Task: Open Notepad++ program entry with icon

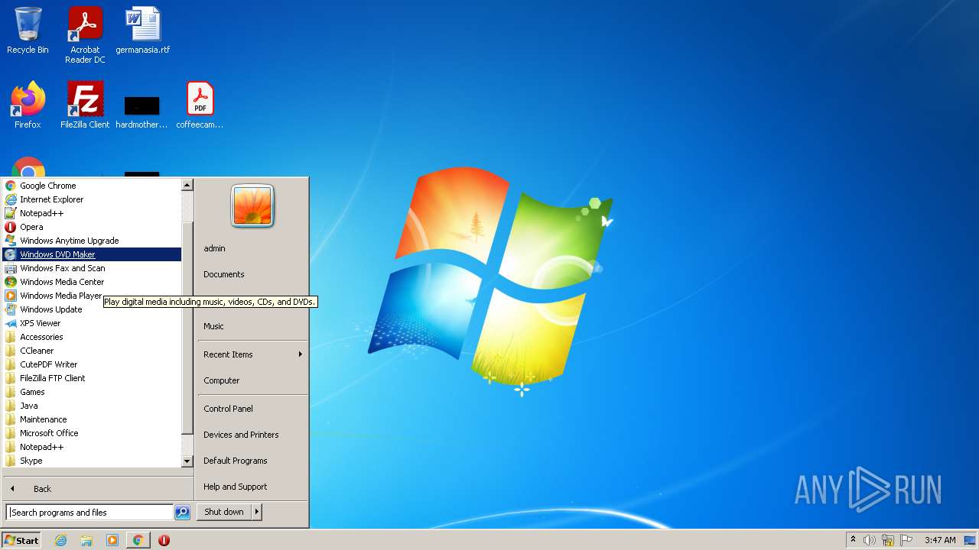Action: pos(92,213)
